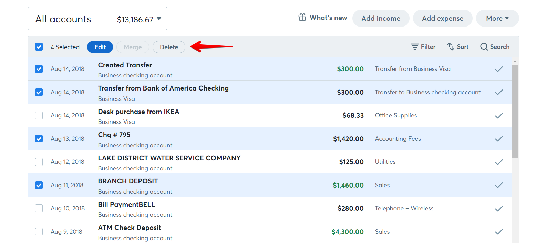Screen dimensions: 547x243
Task: Deselect the Created Transfer checkbox
Action: pos(39,69)
